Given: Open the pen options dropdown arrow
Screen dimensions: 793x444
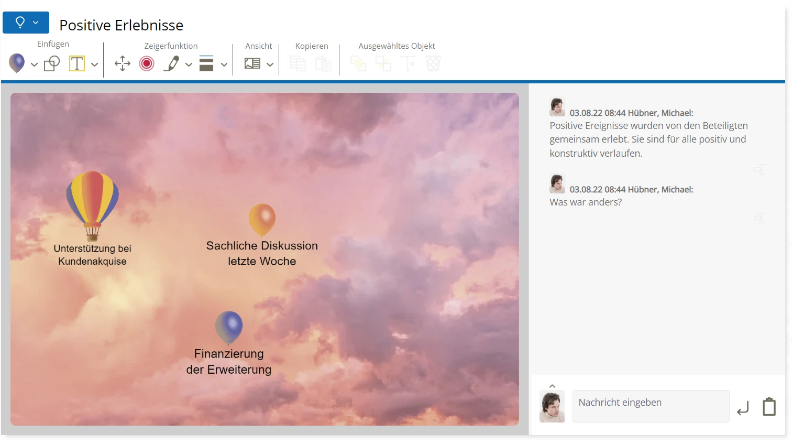Looking at the screenshot, I should pyautogui.click(x=189, y=65).
